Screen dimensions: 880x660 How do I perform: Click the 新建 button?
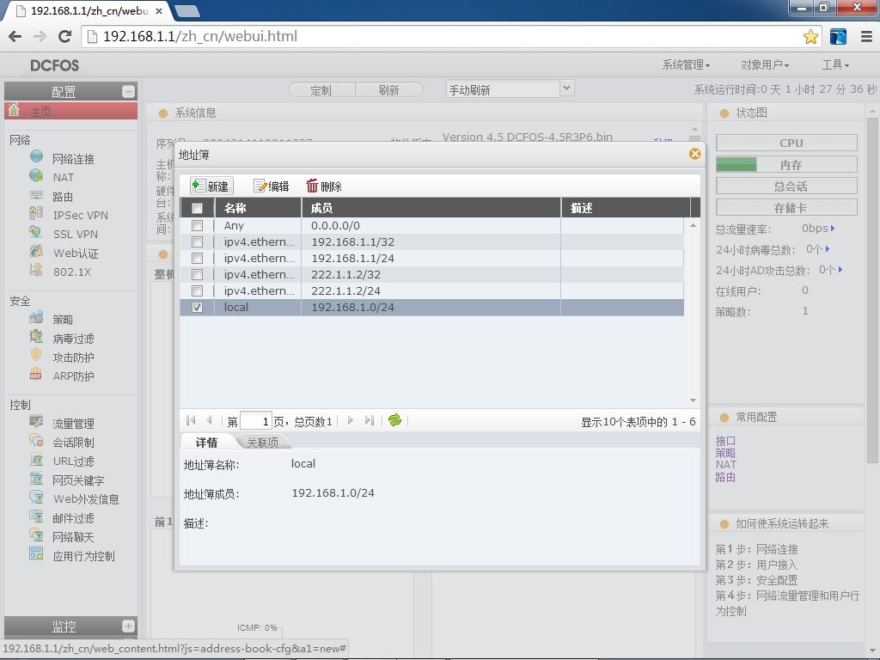point(211,186)
